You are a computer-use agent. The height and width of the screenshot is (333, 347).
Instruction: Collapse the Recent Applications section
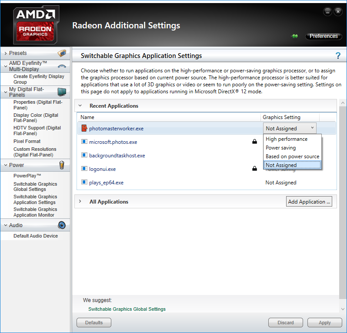pos(80,106)
